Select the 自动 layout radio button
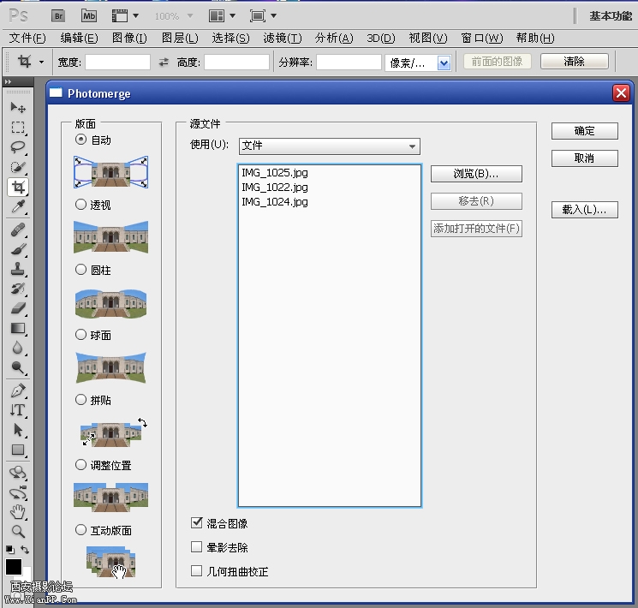Viewport: 638px width, 608px height. (81, 140)
